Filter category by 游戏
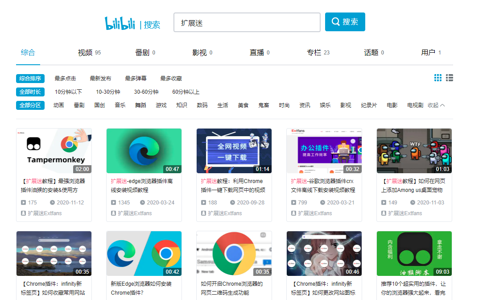Viewport: 491px width, 300px height. tap(161, 105)
